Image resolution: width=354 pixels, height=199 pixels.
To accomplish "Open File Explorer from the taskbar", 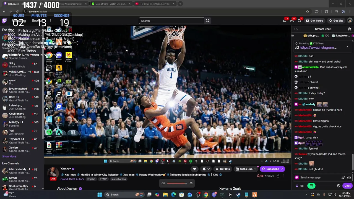I will (165, 195).
